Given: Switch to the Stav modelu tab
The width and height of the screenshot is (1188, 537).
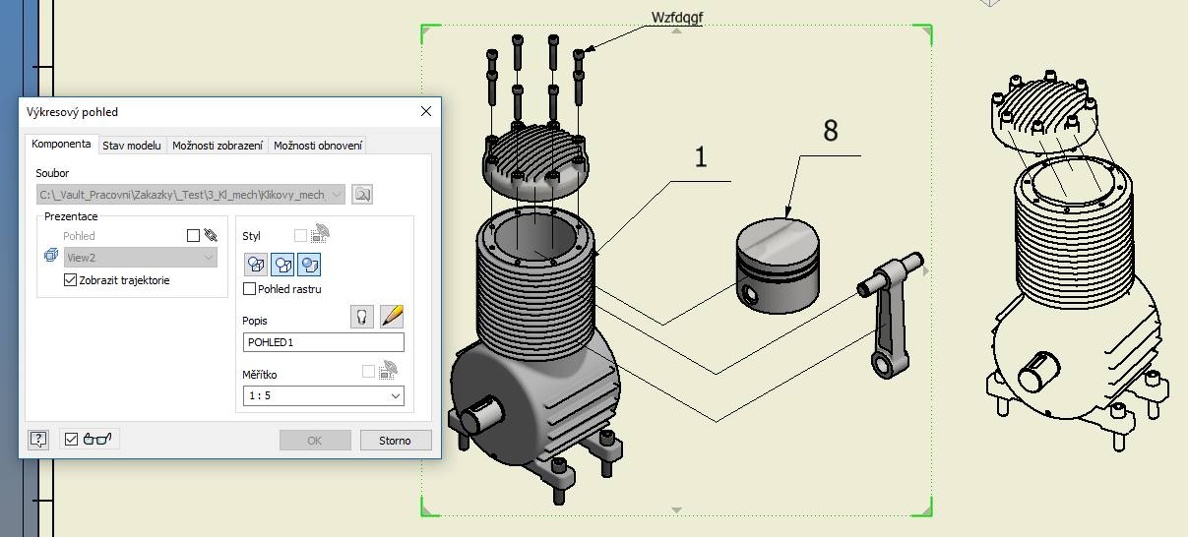Looking at the screenshot, I should coord(132,146).
